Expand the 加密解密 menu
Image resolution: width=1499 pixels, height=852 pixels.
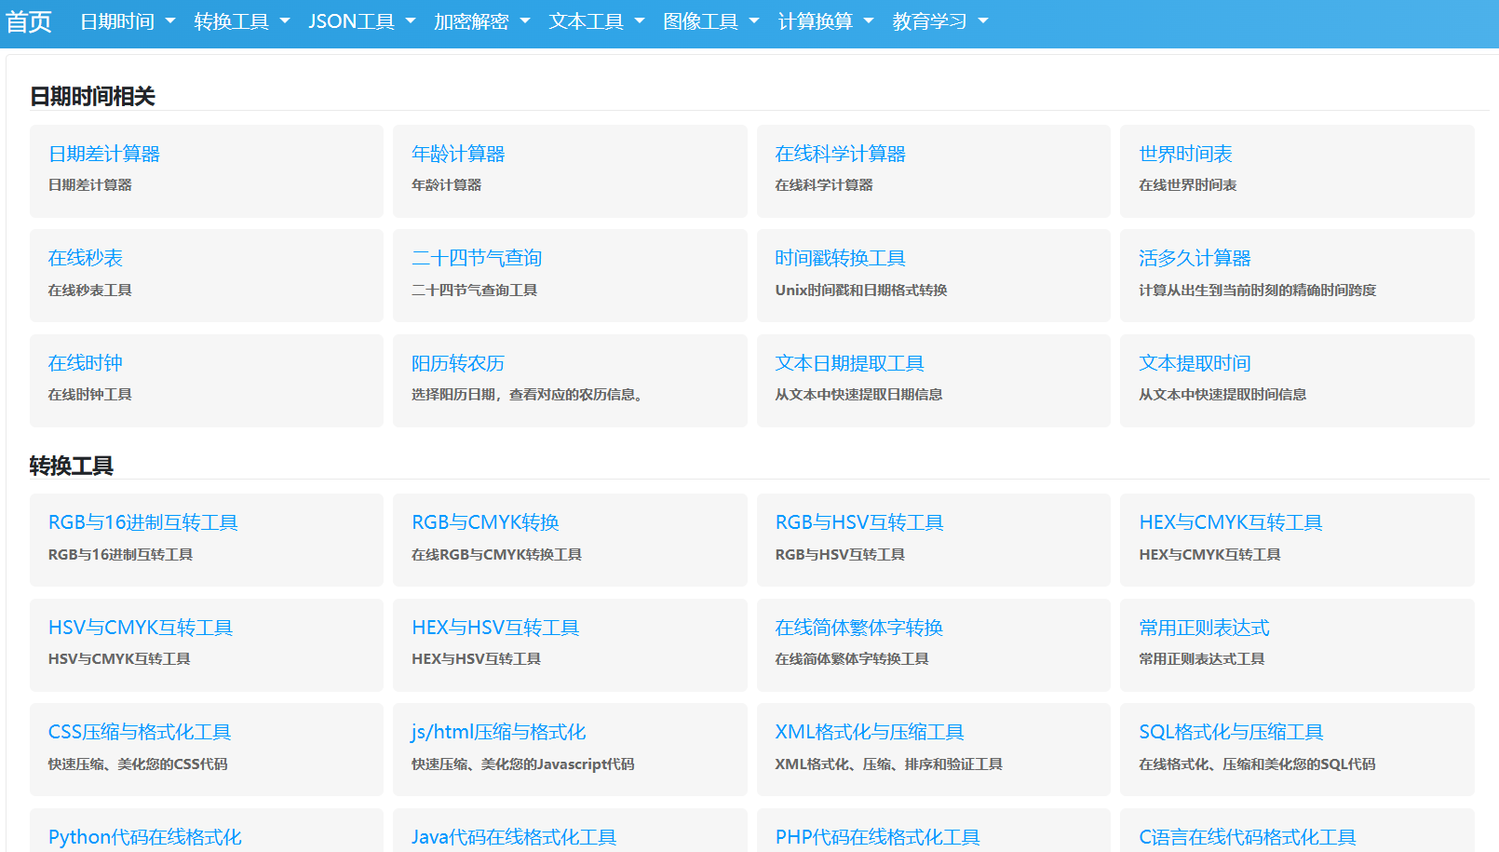click(480, 21)
